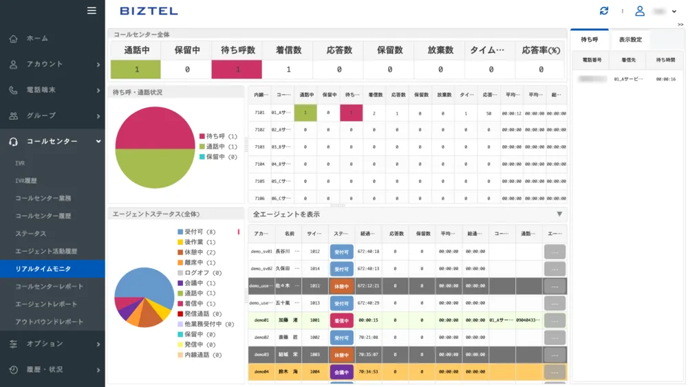Expand the right panel double-chevron
688x387 pixels.
click(x=680, y=25)
